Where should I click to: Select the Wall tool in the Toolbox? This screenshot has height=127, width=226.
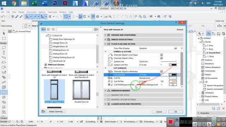(4, 48)
